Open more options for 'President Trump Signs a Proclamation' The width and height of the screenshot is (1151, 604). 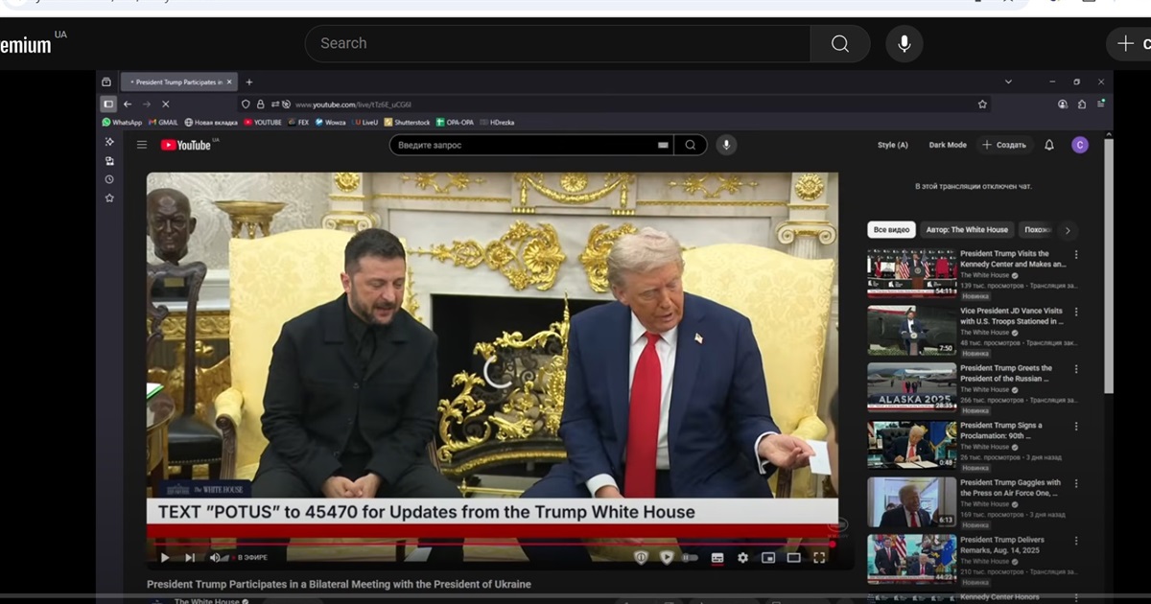[1076, 426]
